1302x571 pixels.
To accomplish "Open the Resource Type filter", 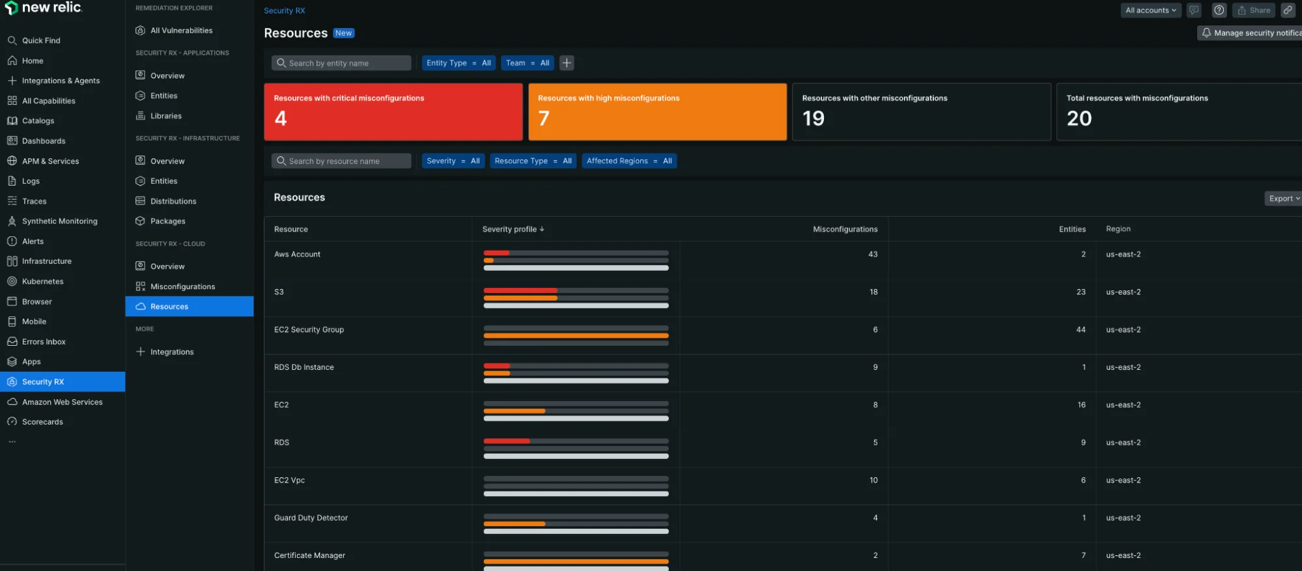I will point(532,161).
